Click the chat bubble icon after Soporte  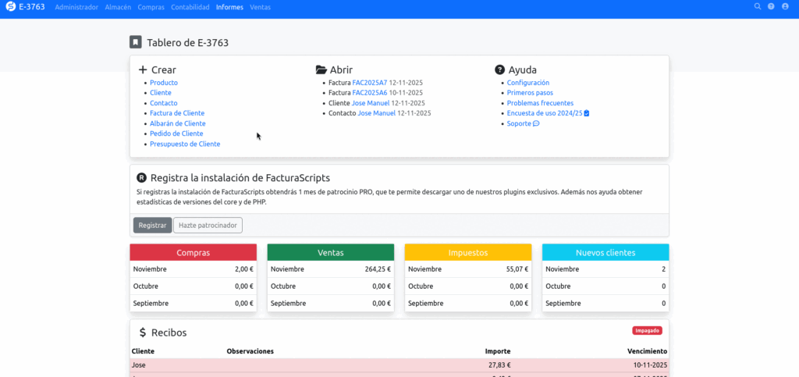pyautogui.click(x=536, y=124)
